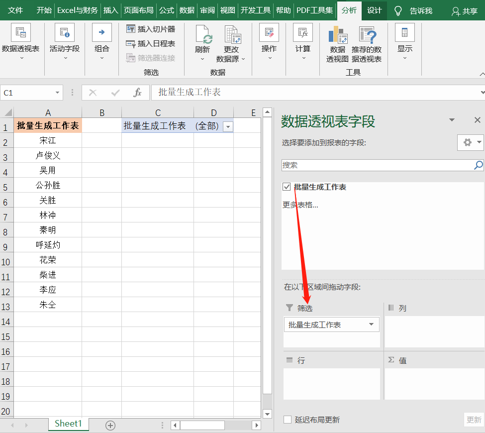485x433 pixels.
Task: Select cell containing 公孙胜
Action: (x=48, y=185)
